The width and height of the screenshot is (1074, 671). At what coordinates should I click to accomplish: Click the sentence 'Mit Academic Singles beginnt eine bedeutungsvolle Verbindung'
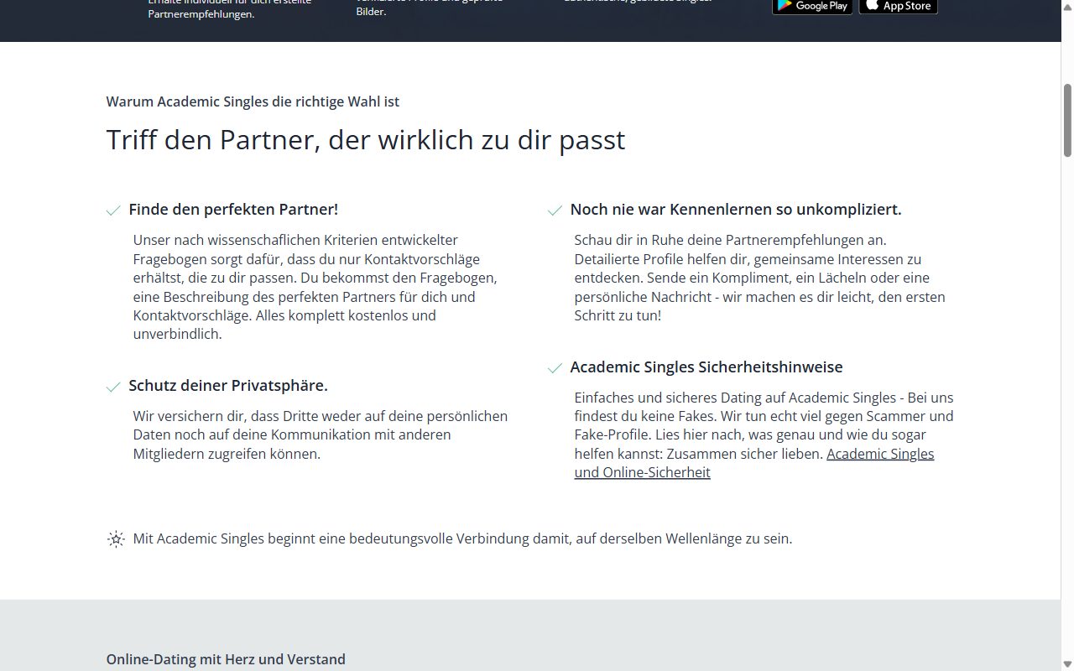coord(462,538)
